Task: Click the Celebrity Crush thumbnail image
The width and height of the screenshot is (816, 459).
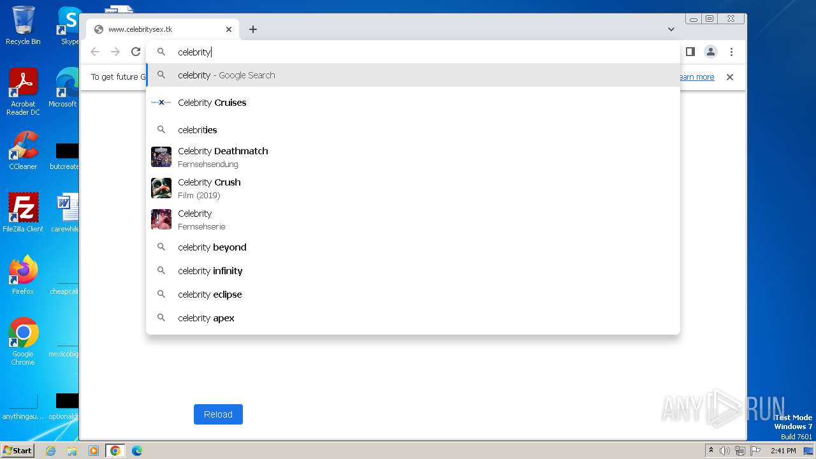Action: click(x=161, y=188)
